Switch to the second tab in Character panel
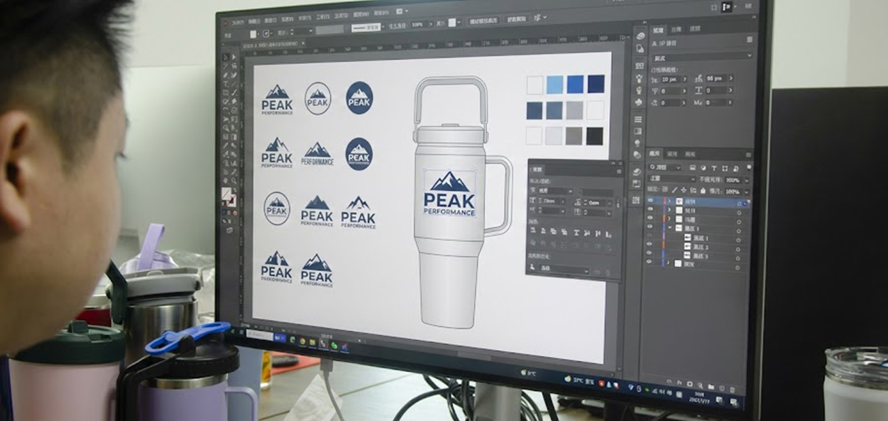 [675, 29]
